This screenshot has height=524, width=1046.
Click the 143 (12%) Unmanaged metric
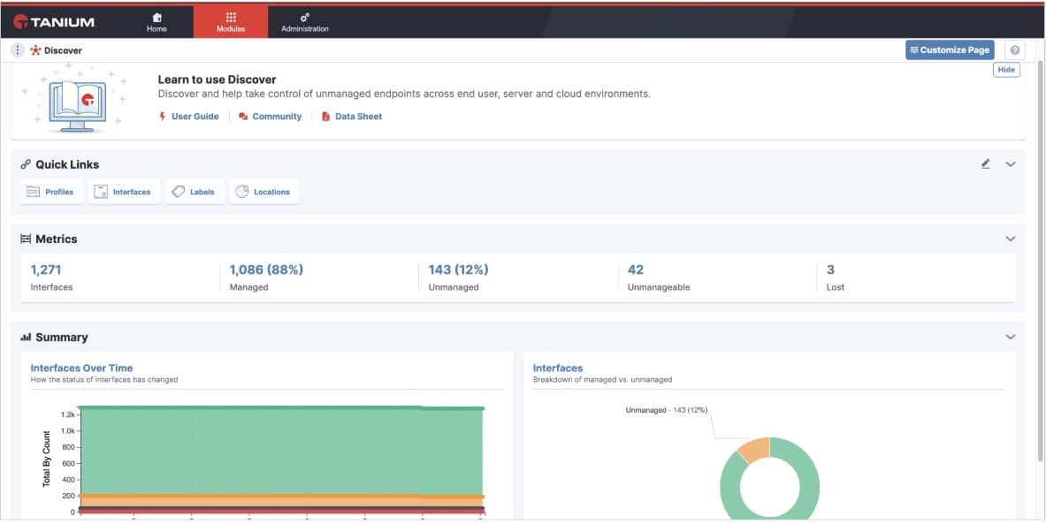(x=458, y=277)
